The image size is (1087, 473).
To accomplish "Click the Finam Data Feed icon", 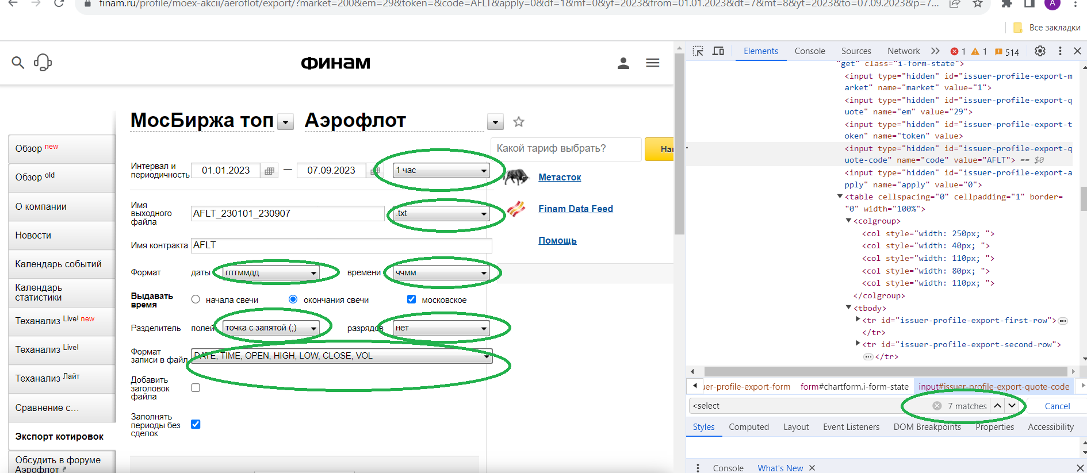I will tap(516, 209).
